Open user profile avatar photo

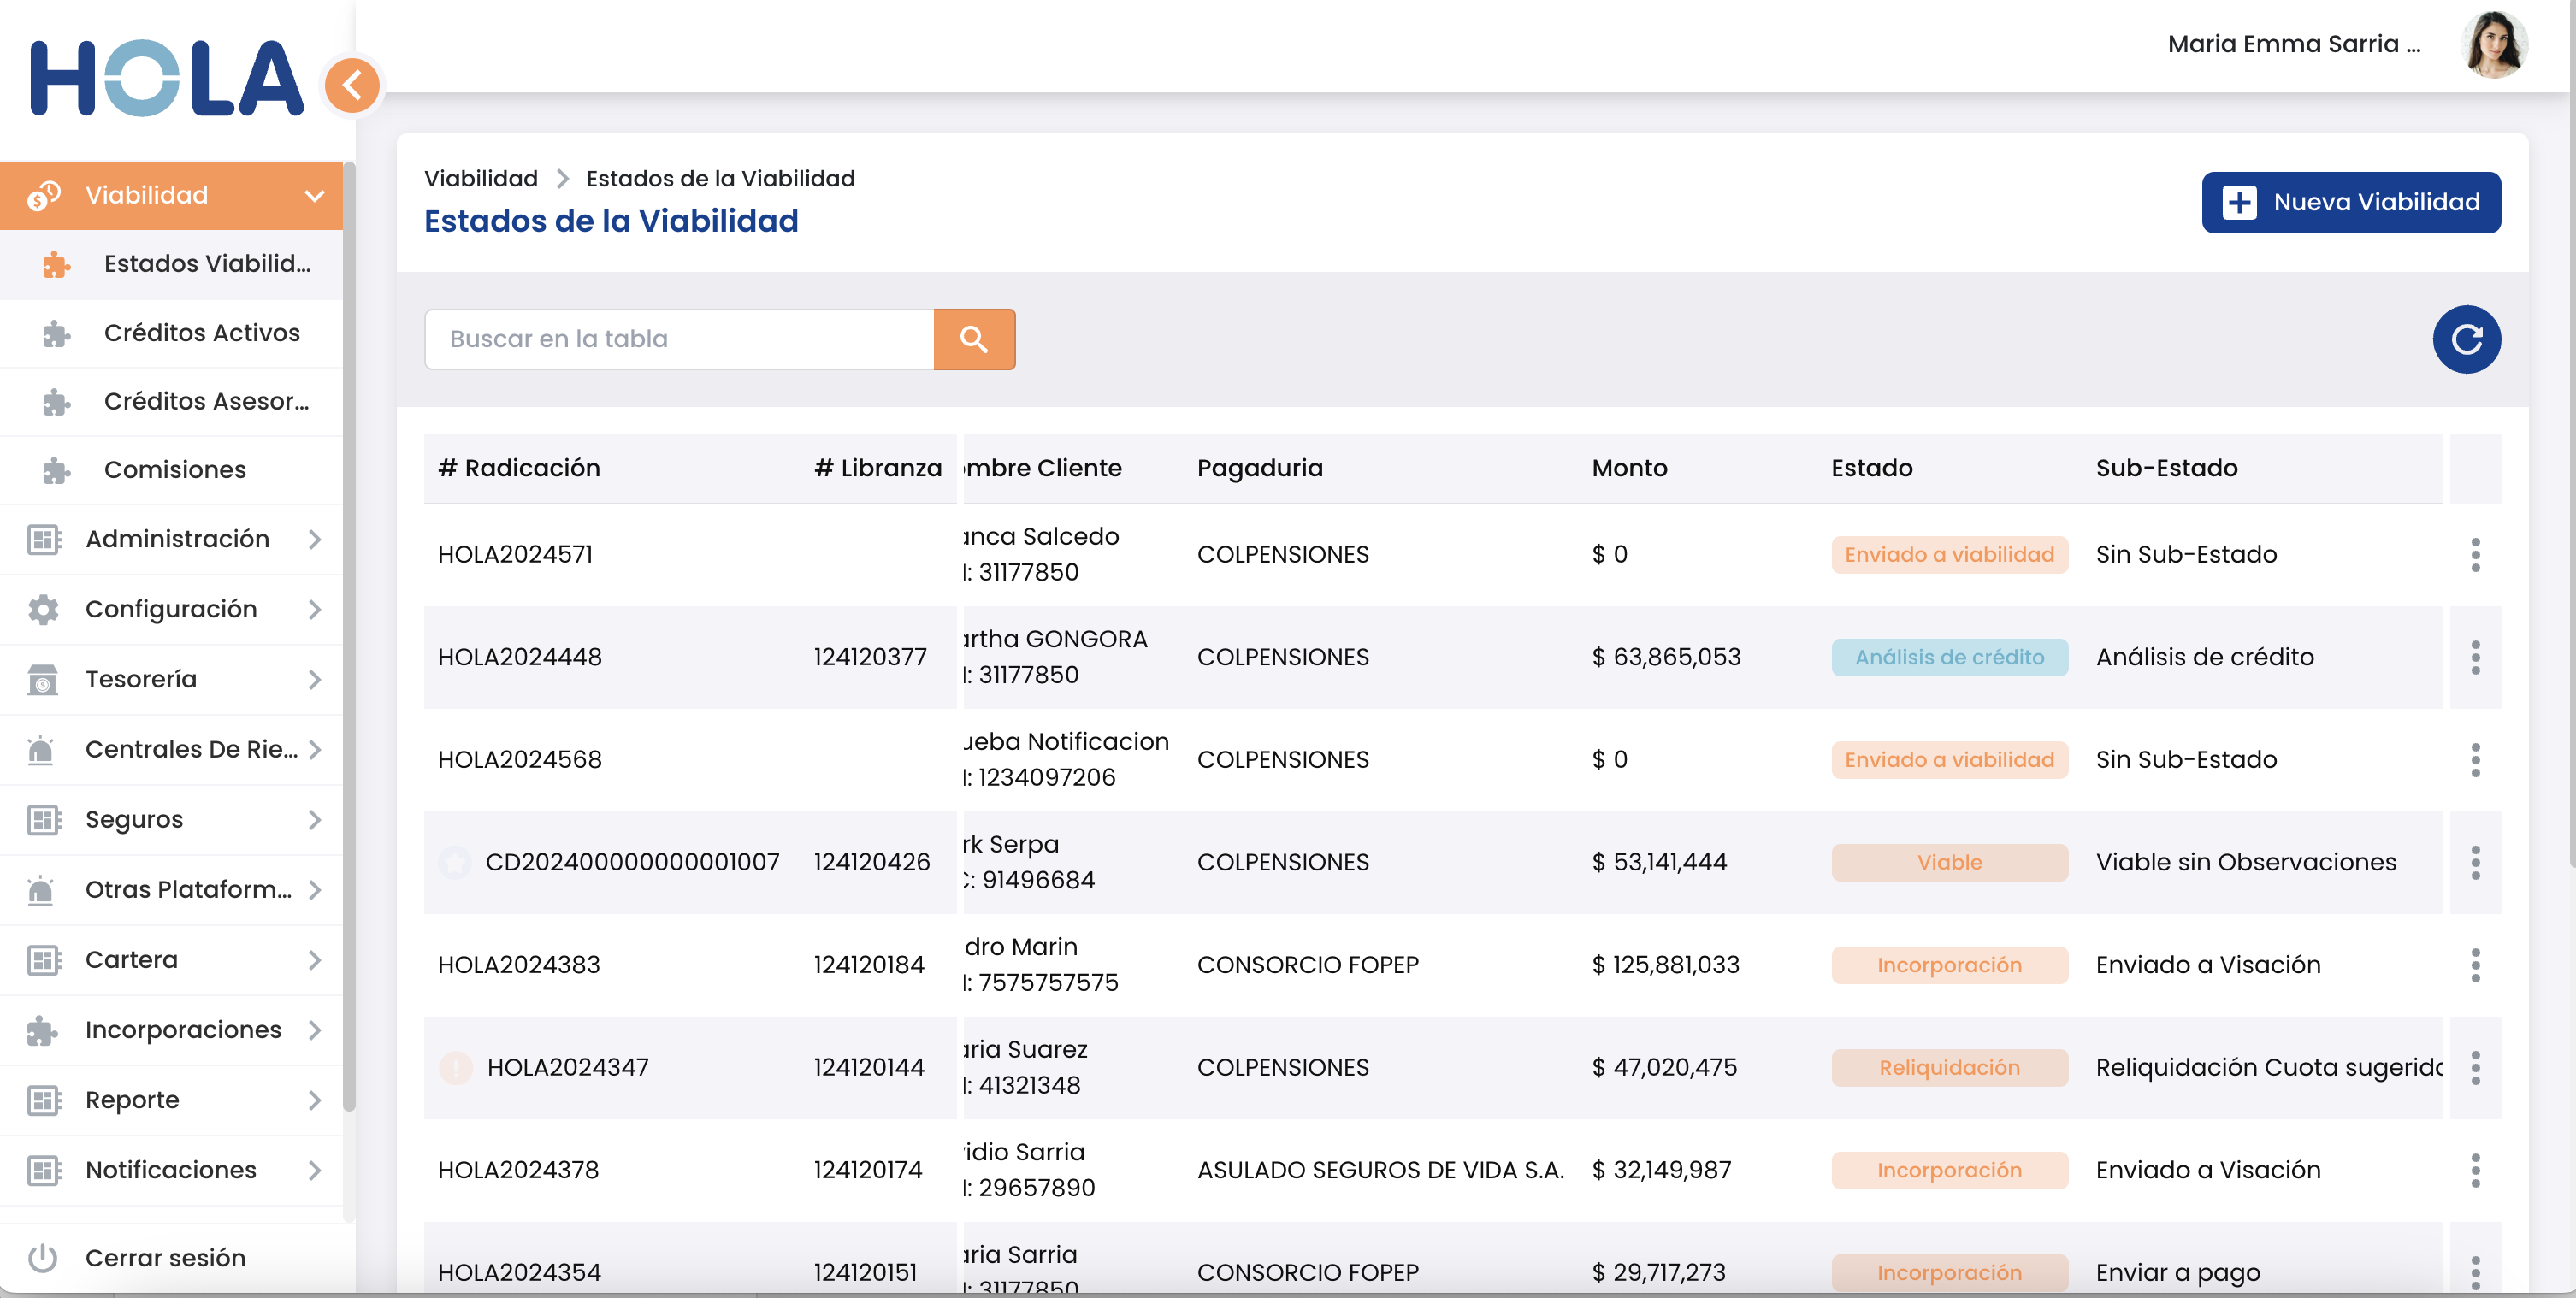pyautogui.click(x=2493, y=44)
